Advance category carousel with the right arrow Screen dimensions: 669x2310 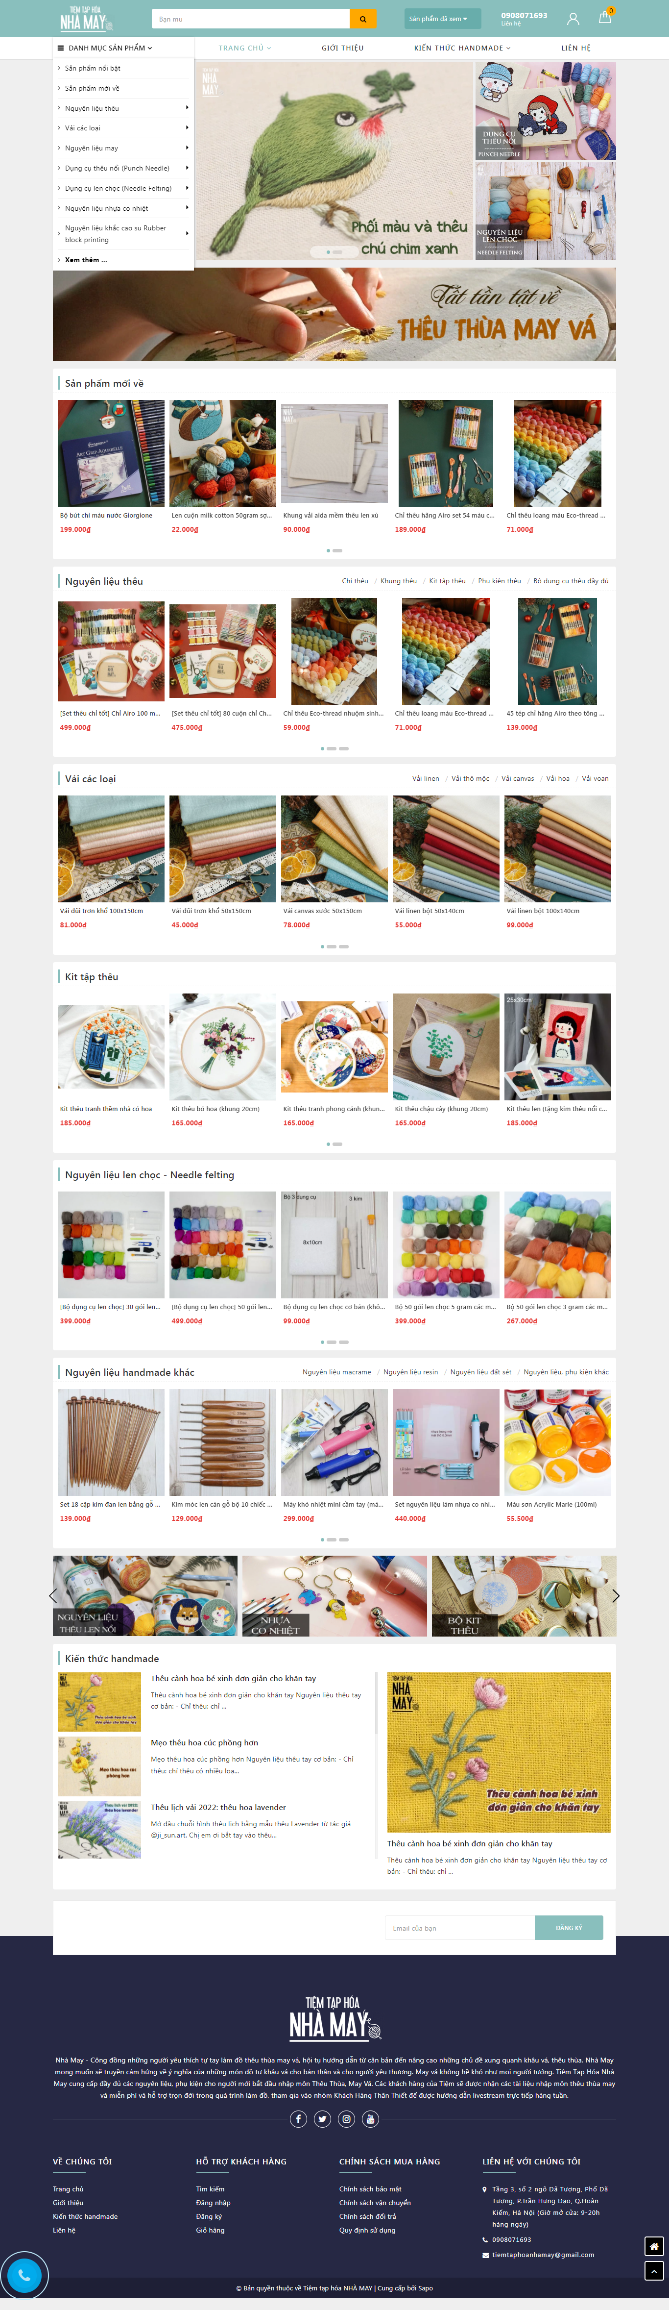click(615, 1596)
